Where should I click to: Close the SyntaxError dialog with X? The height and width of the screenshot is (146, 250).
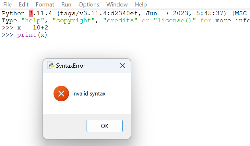tap(123, 66)
